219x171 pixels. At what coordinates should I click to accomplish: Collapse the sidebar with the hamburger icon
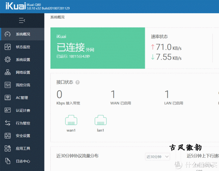[22, 21]
